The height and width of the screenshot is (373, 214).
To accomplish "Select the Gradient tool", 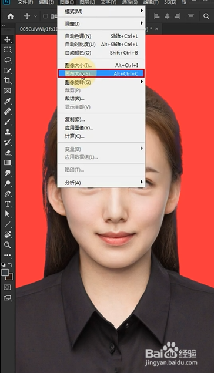I will (8, 163).
